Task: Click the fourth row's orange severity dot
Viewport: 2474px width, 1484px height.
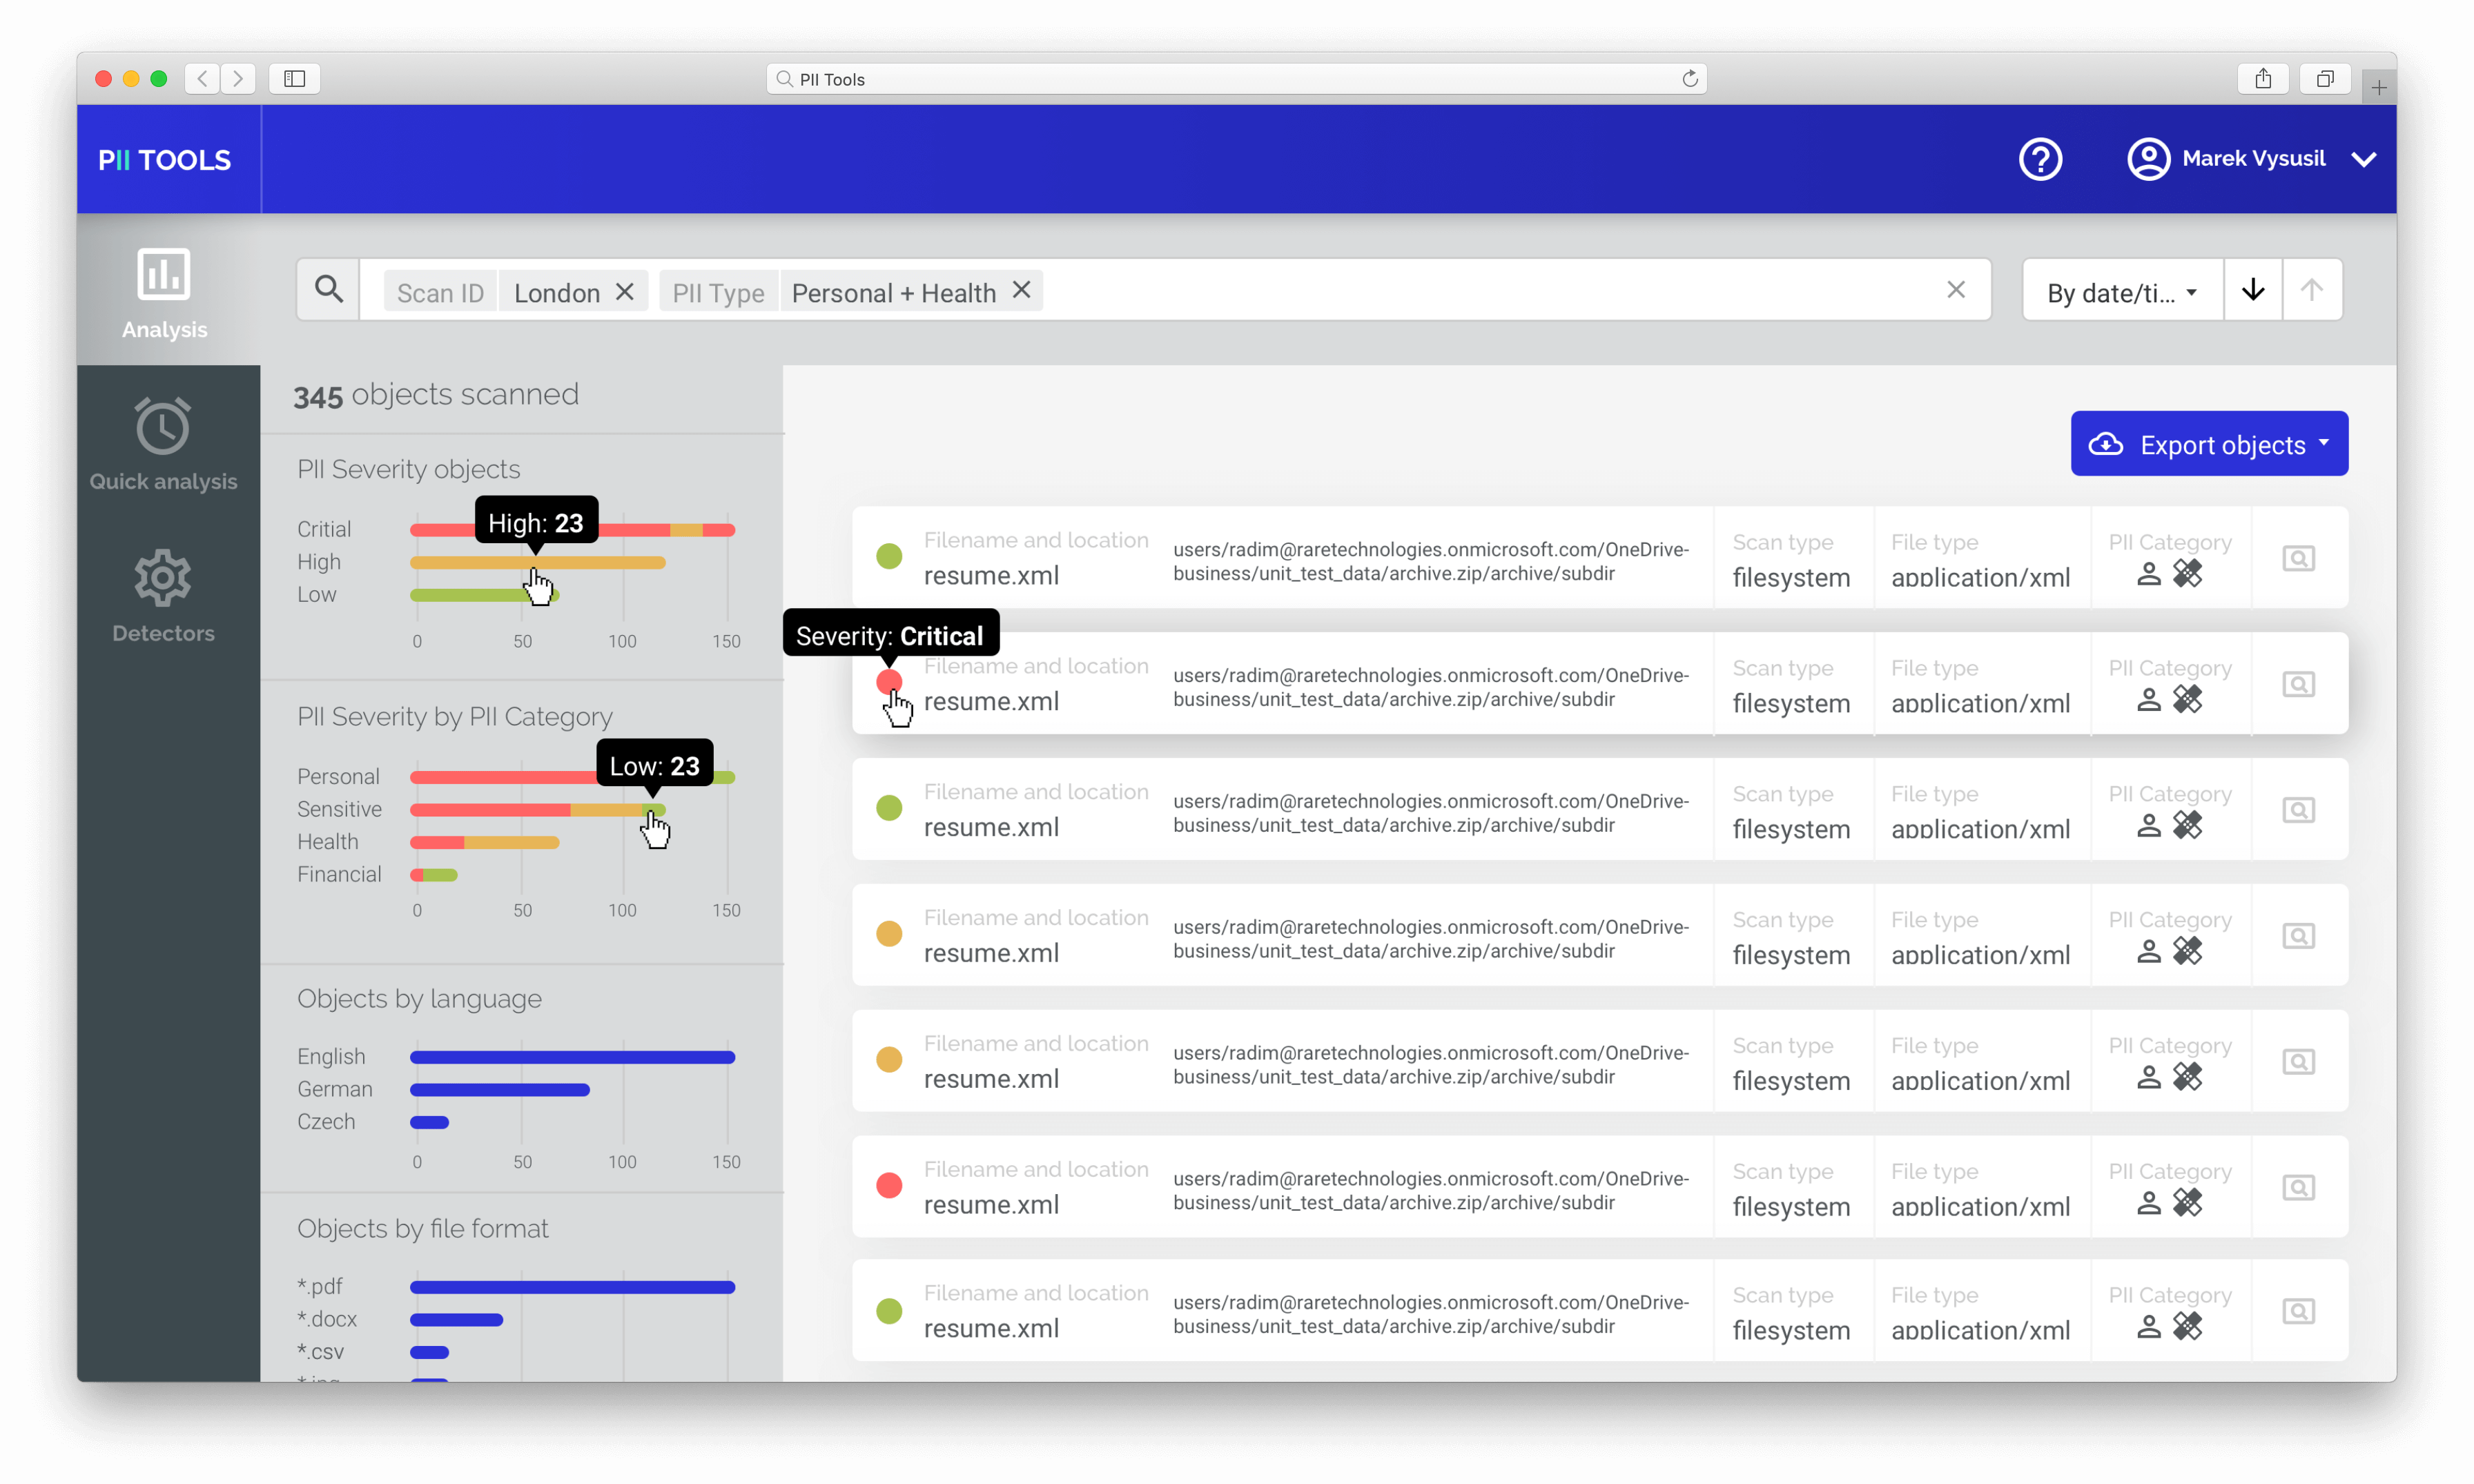Action: (x=889, y=934)
